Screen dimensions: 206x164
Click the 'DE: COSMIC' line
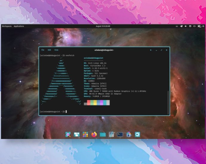point(89,81)
